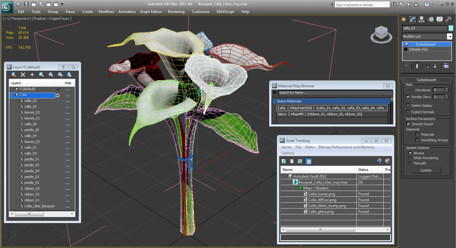Click the object name field calla_05
Screen dimensions: 456x248
(x=424, y=28)
